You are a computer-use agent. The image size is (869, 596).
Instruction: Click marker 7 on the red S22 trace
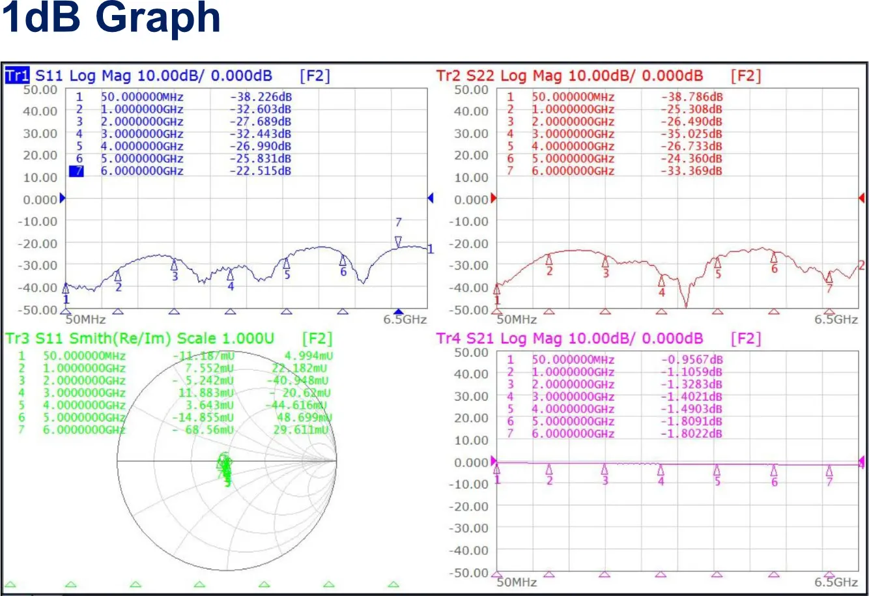click(829, 276)
